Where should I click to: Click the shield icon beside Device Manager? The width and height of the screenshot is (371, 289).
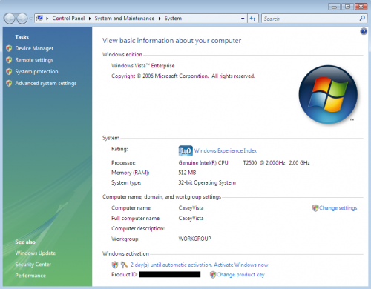click(9, 48)
